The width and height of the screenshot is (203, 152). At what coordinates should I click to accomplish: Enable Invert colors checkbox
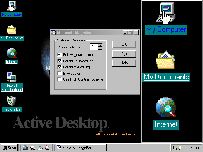pos(59,73)
